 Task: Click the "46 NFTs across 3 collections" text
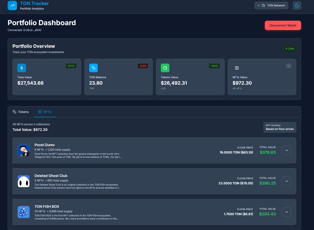tap(31, 124)
